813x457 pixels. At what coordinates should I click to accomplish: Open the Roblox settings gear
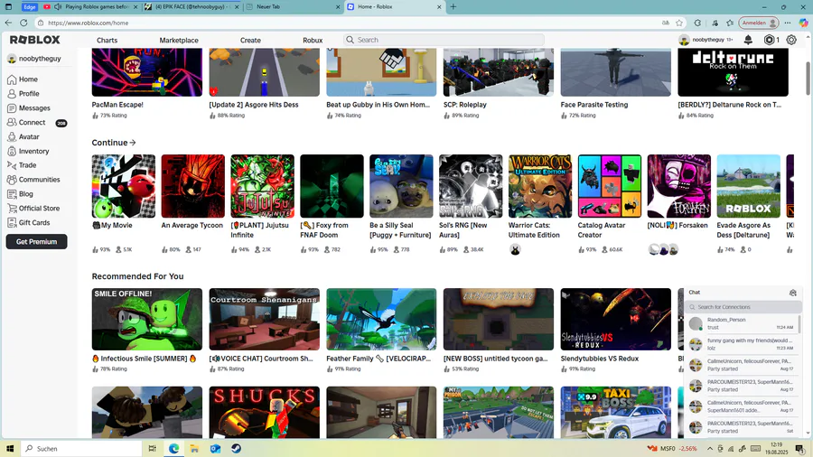pos(791,40)
